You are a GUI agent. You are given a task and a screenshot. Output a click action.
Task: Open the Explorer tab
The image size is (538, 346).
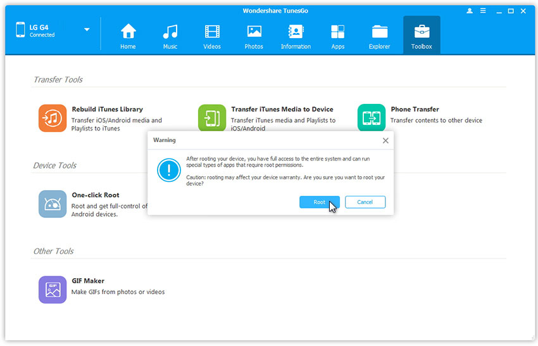click(380, 36)
